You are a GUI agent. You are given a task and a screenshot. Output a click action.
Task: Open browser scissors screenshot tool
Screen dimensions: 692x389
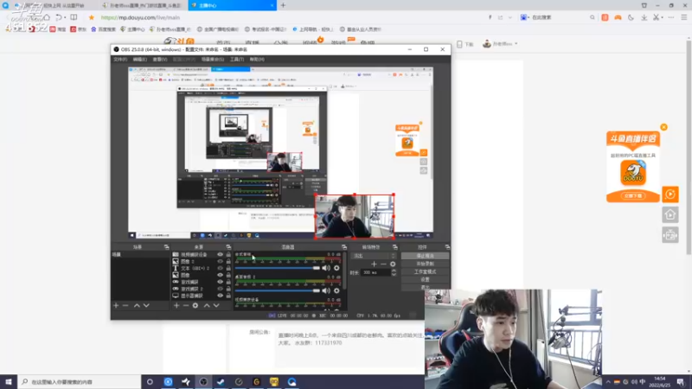(657, 17)
